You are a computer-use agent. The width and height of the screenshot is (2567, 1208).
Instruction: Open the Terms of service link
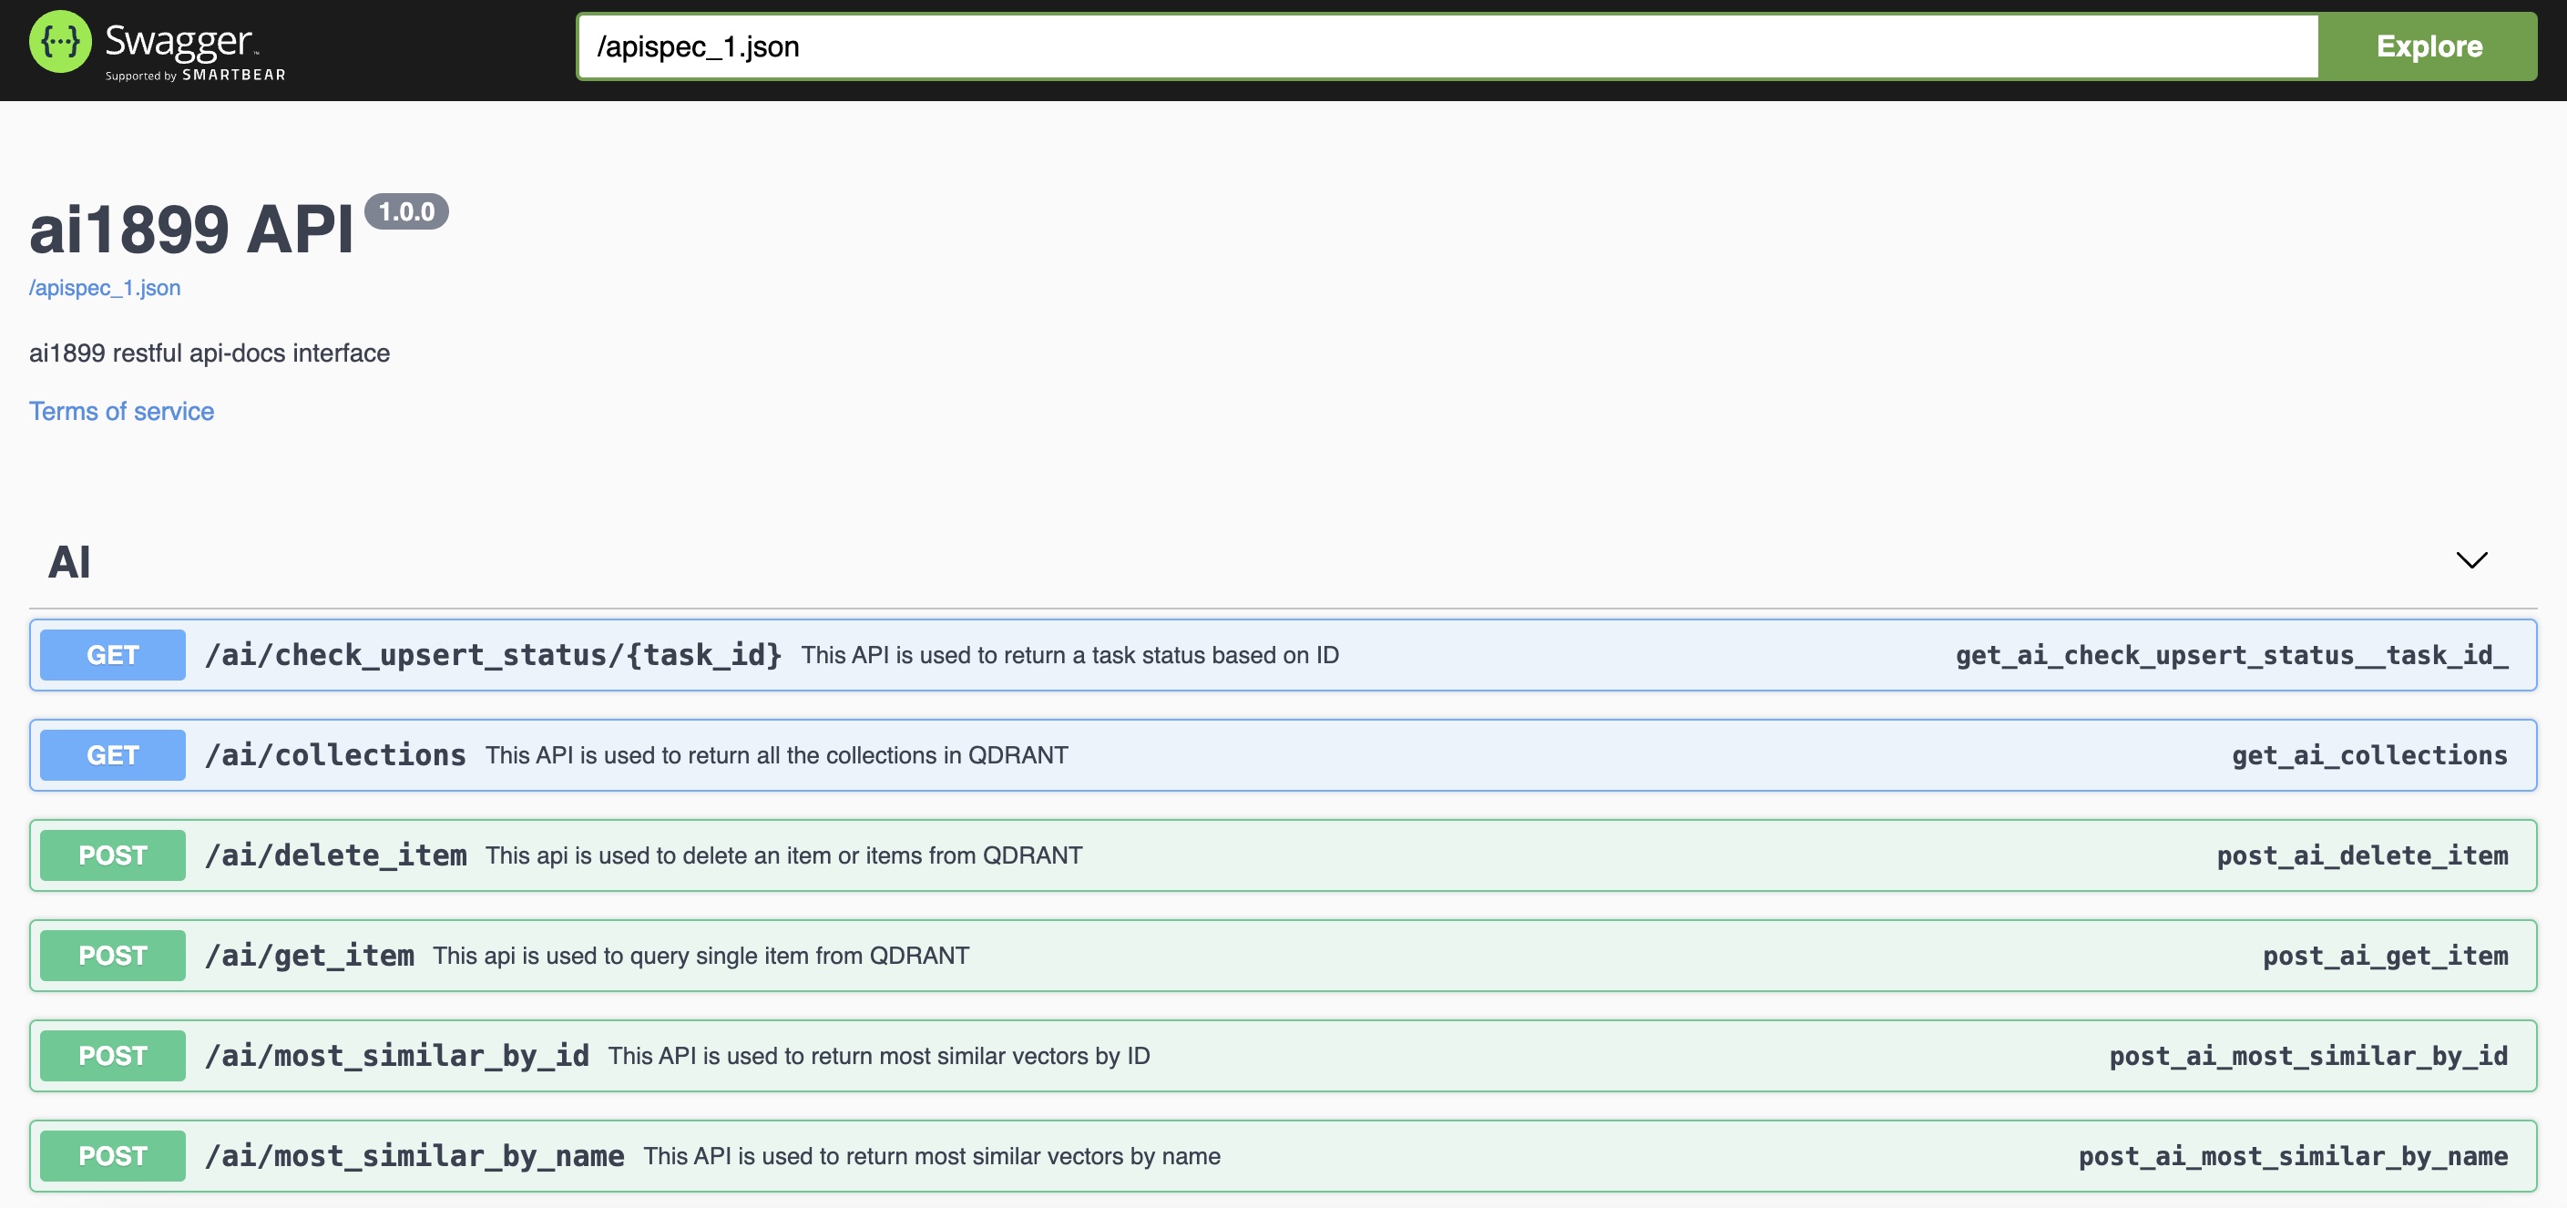(121, 412)
